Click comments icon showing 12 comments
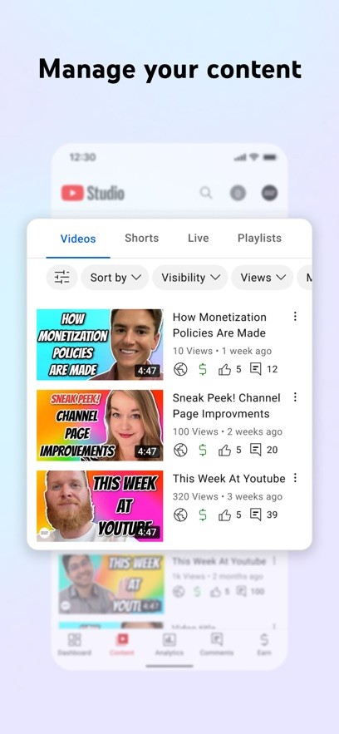Screen dimensions: 339x734 [255, 369]
